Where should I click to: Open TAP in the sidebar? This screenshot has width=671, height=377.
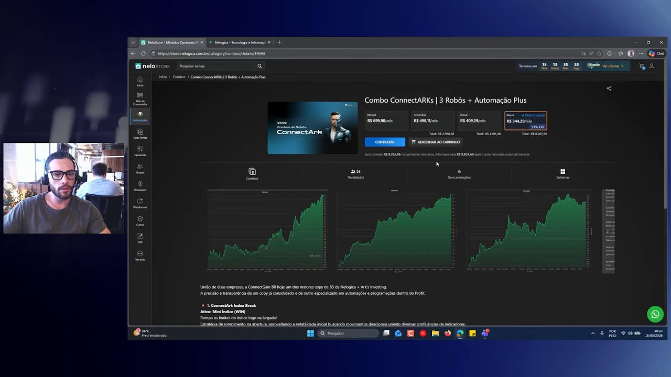tap(140, 238)
